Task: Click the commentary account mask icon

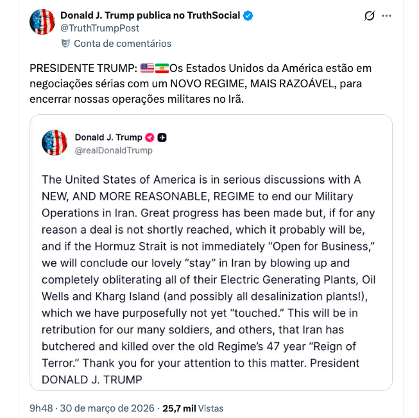Action: coord(65,44)
